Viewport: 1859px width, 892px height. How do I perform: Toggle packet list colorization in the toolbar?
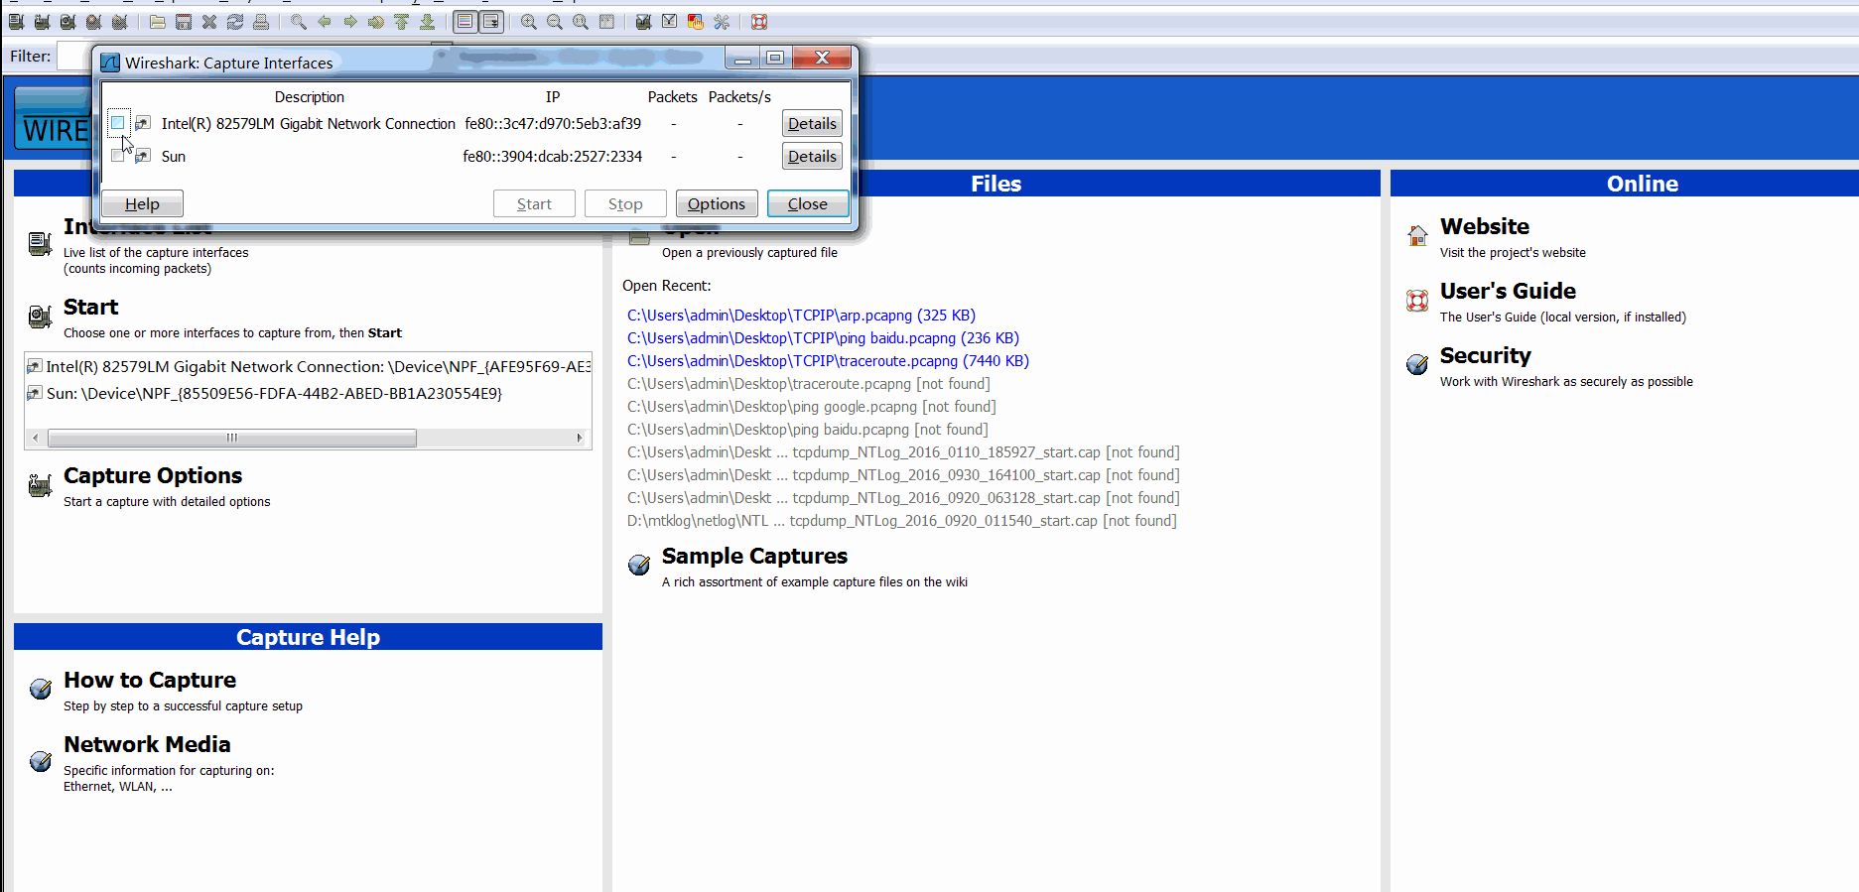click(465, 22)
